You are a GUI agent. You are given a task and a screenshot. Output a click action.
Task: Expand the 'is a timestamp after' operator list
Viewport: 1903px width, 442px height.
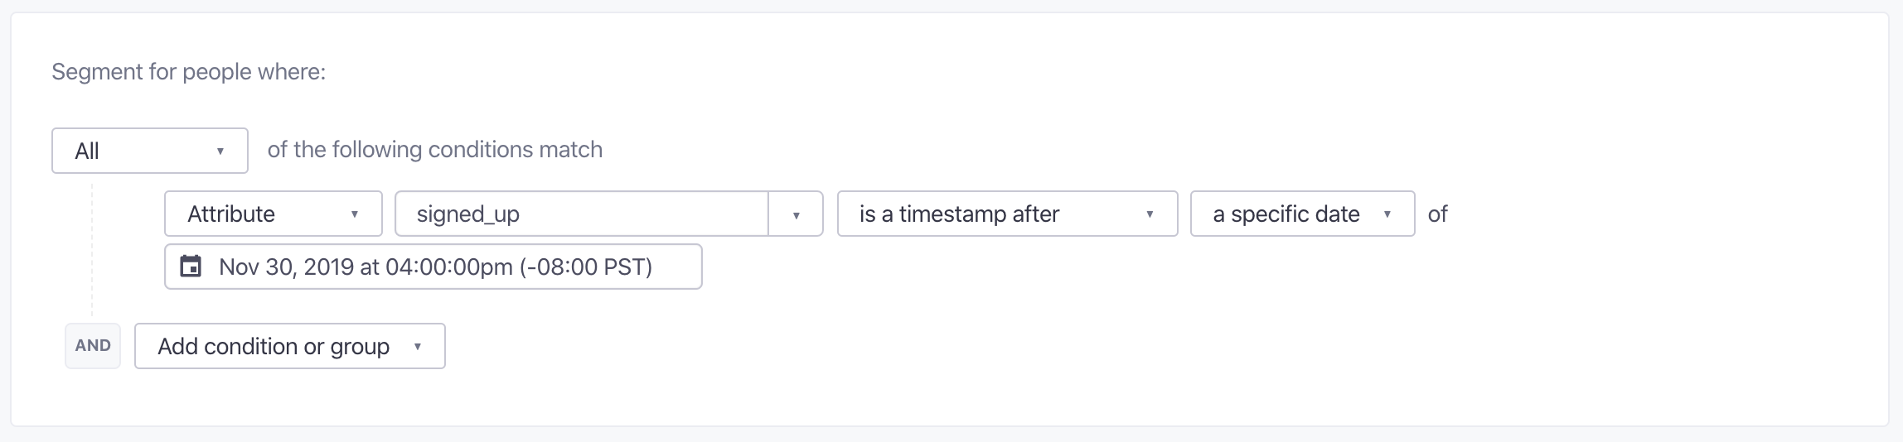(x=1008, y=214)
